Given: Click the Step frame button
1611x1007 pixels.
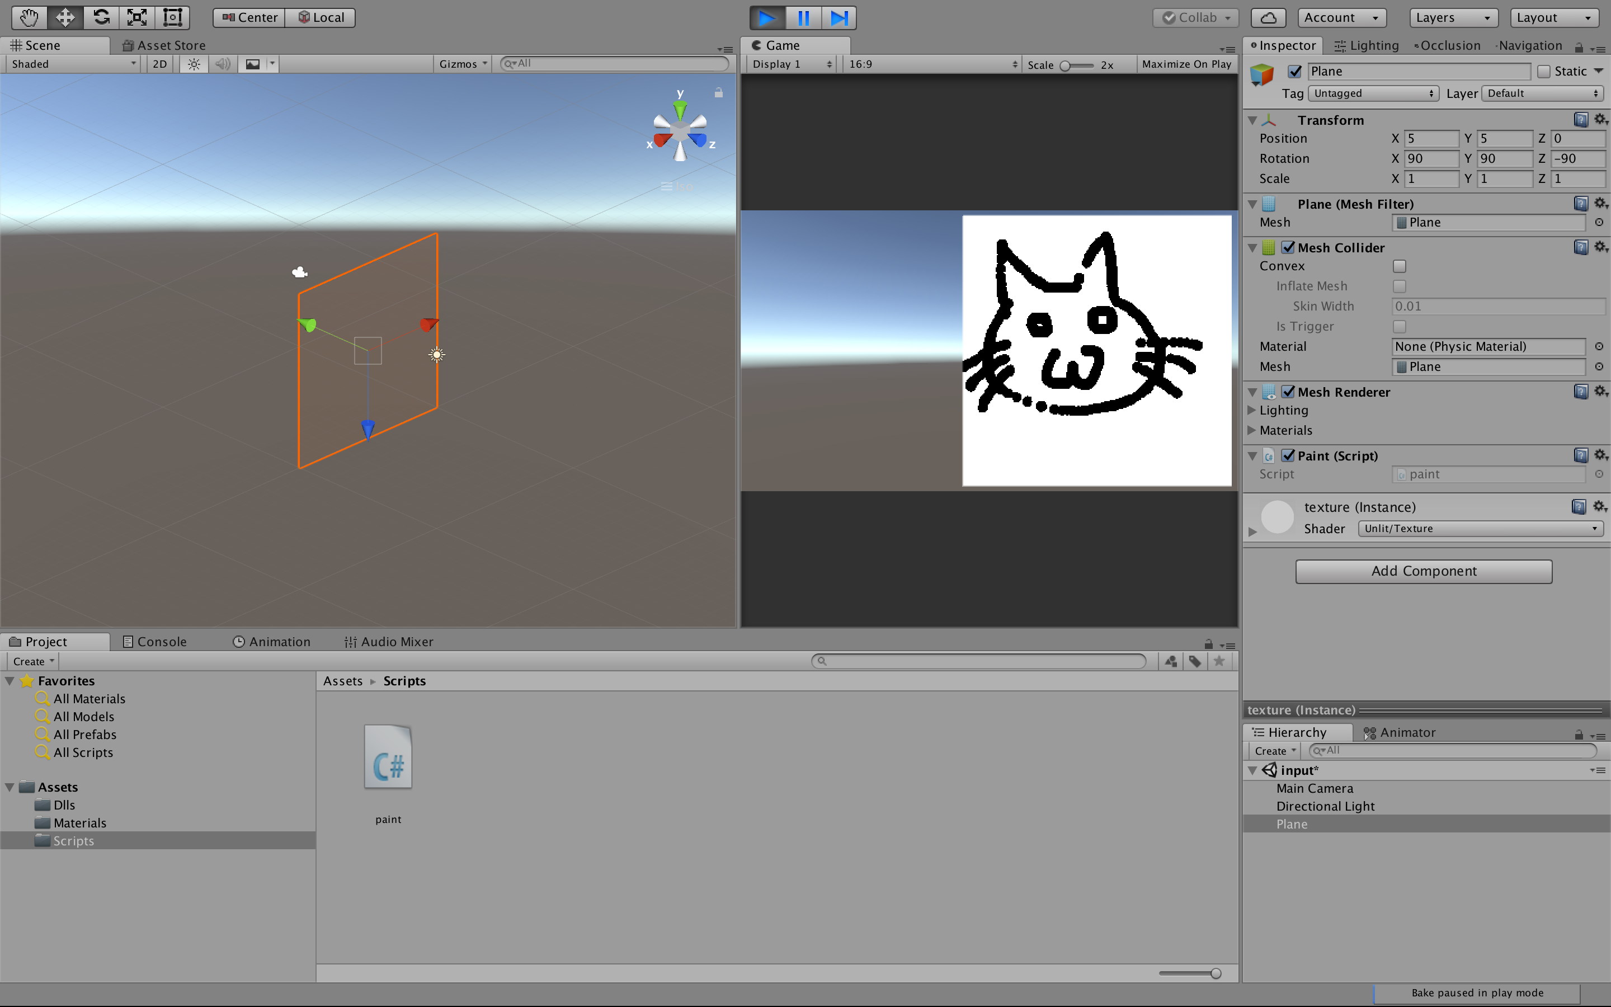Looking at the screenshot, I should click(x=839, y=18).
